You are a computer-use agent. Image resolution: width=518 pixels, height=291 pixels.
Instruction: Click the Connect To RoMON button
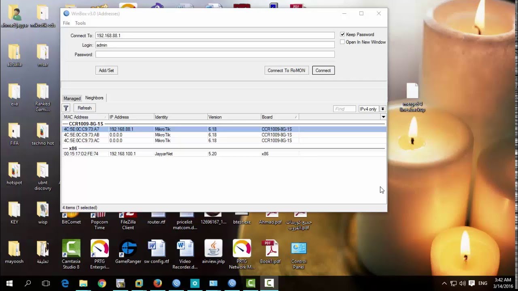pos(287,70)
